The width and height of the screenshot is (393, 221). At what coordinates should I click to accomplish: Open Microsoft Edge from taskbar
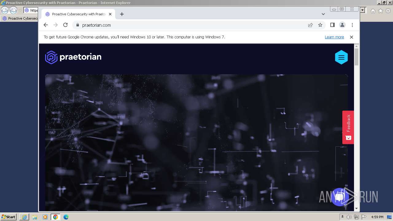tap(66, 217)
